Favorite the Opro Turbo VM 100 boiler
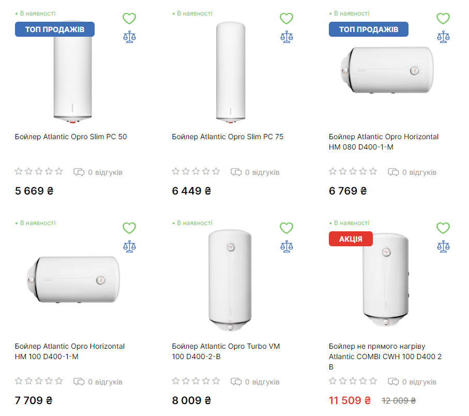469x416 pixels. [286, 228]
